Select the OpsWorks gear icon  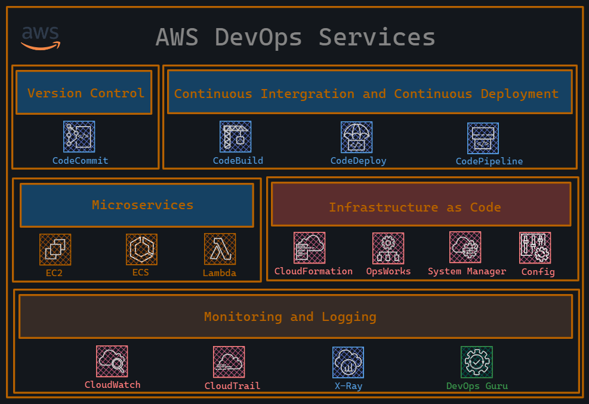388,247
